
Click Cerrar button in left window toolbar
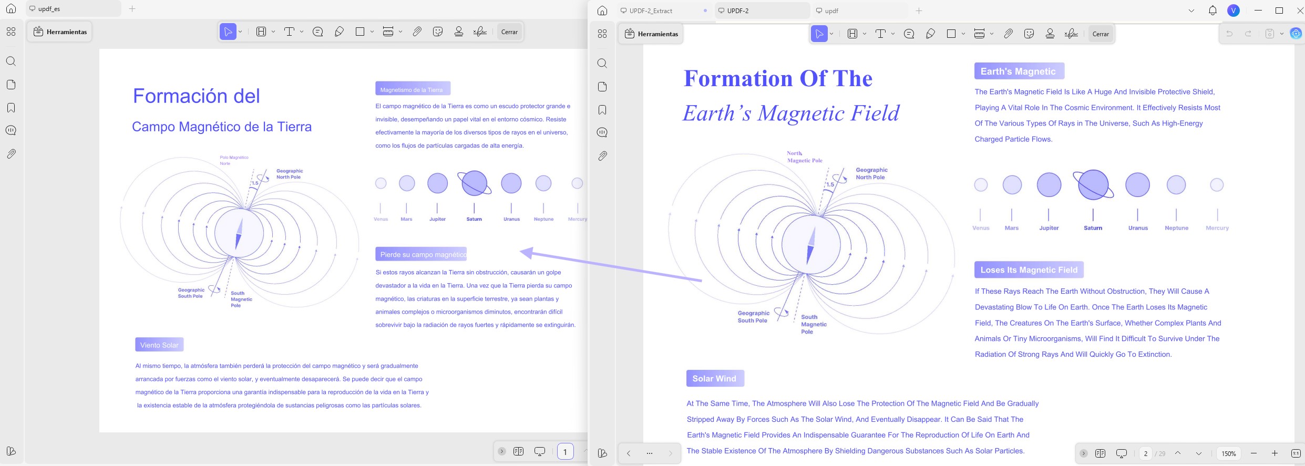(x=509, y=32)
